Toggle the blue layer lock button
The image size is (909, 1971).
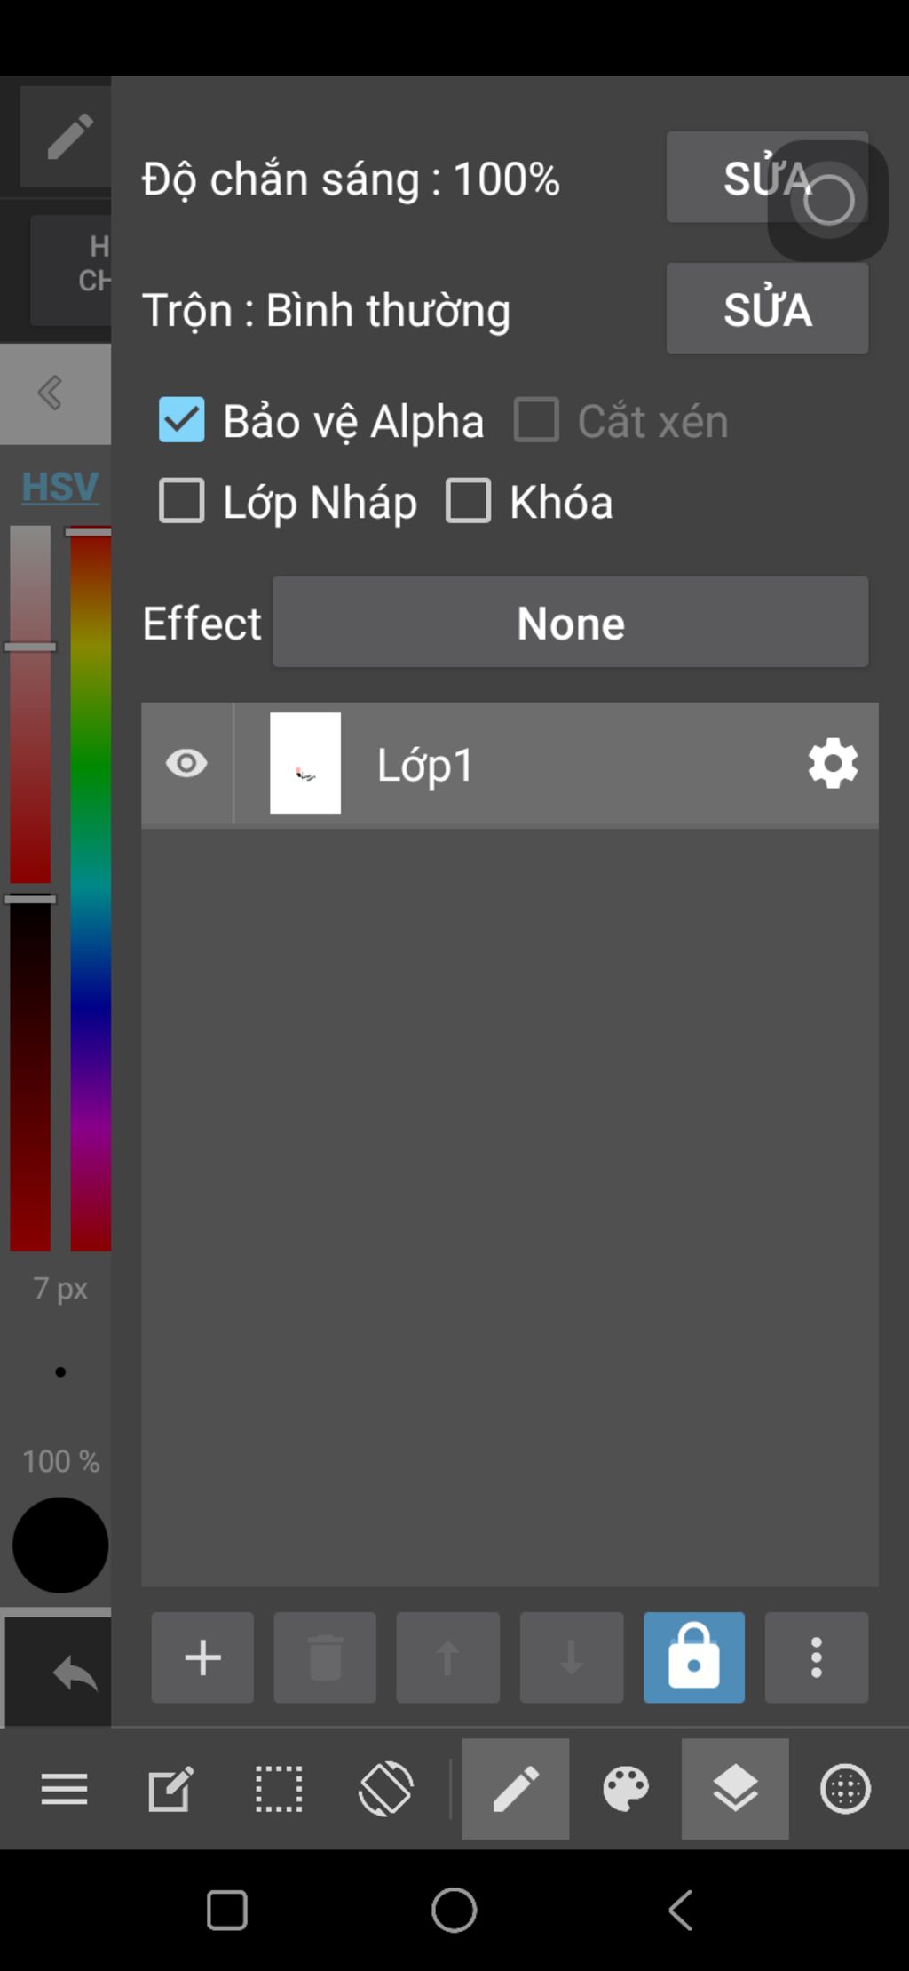(694, 1657)
